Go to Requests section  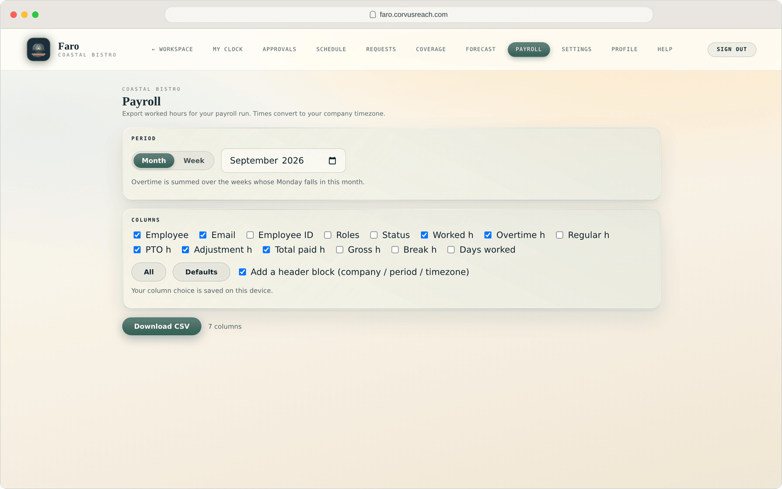click(381, 49)
